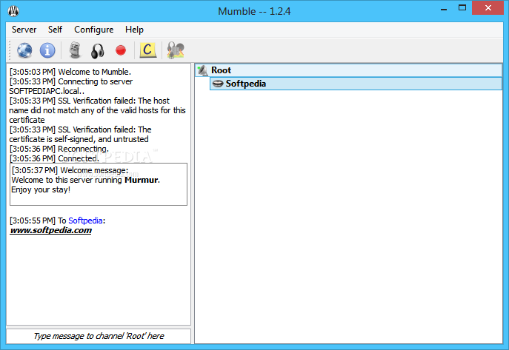Open the Configure menu

(94, 30)
